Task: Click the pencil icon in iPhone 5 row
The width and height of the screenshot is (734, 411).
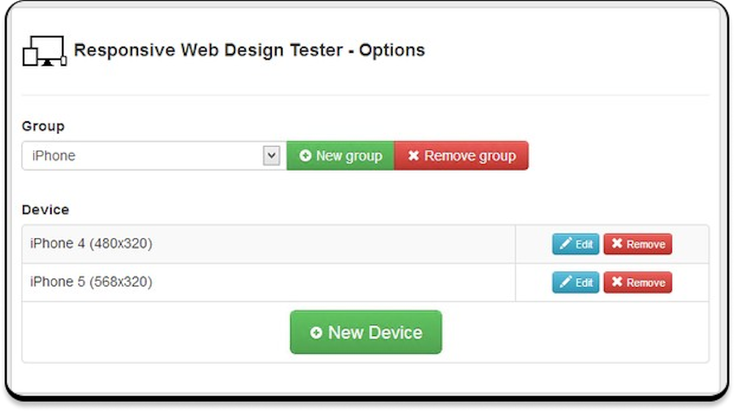Action: point(565,282)
